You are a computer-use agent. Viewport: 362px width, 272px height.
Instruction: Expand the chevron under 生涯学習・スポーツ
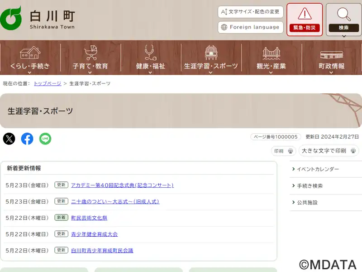[210, 73]
